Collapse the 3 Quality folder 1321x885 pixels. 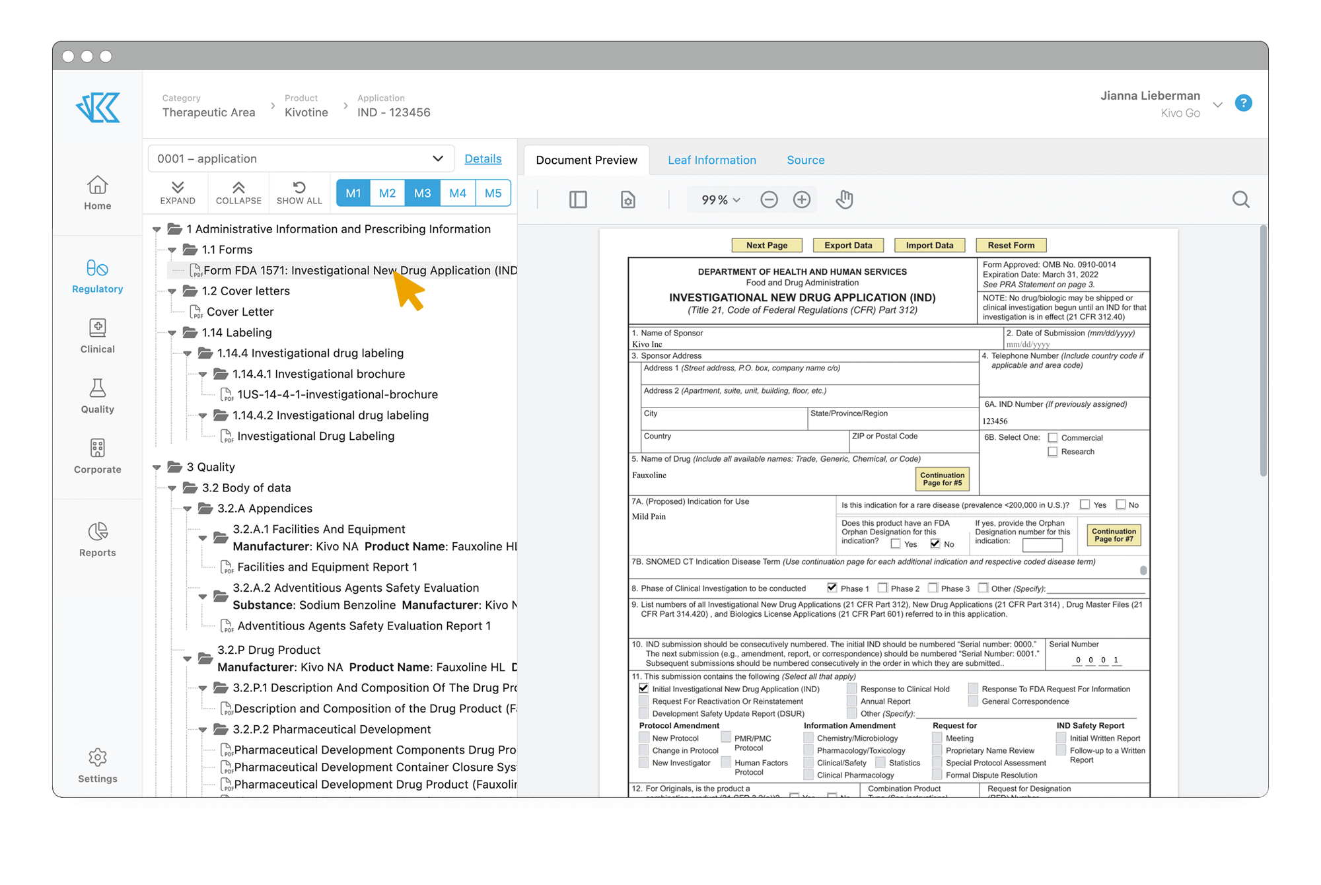[x=157, y=467]
